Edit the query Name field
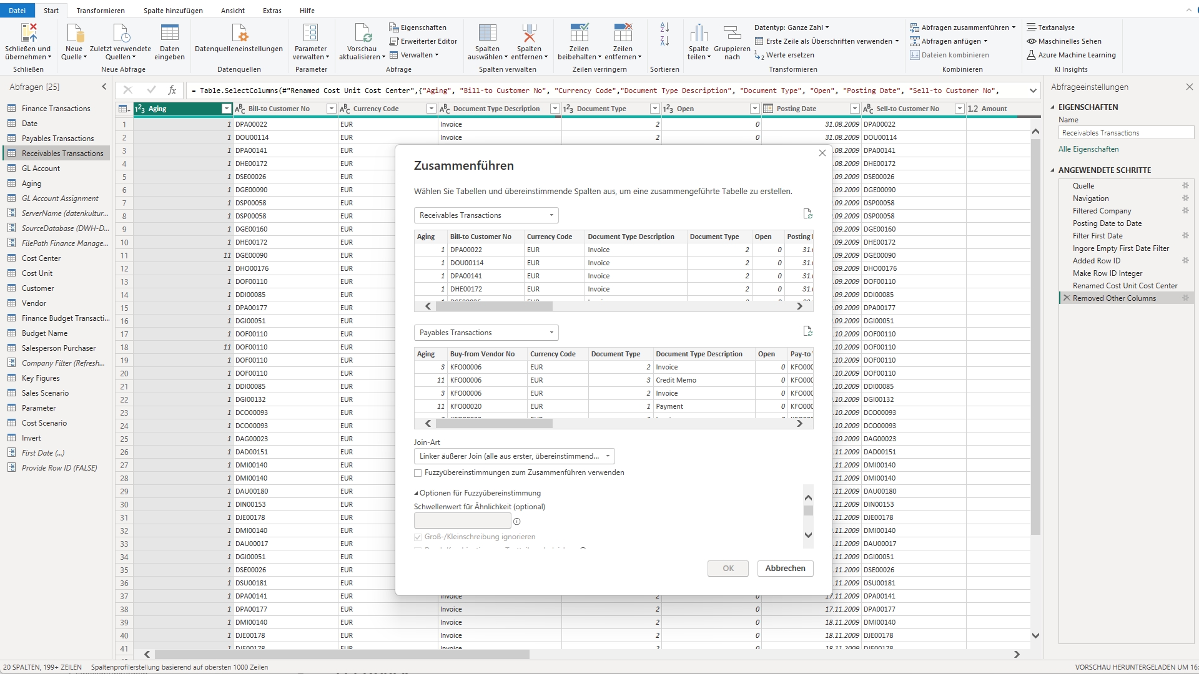1199x674 pixels. [1125, 132]
